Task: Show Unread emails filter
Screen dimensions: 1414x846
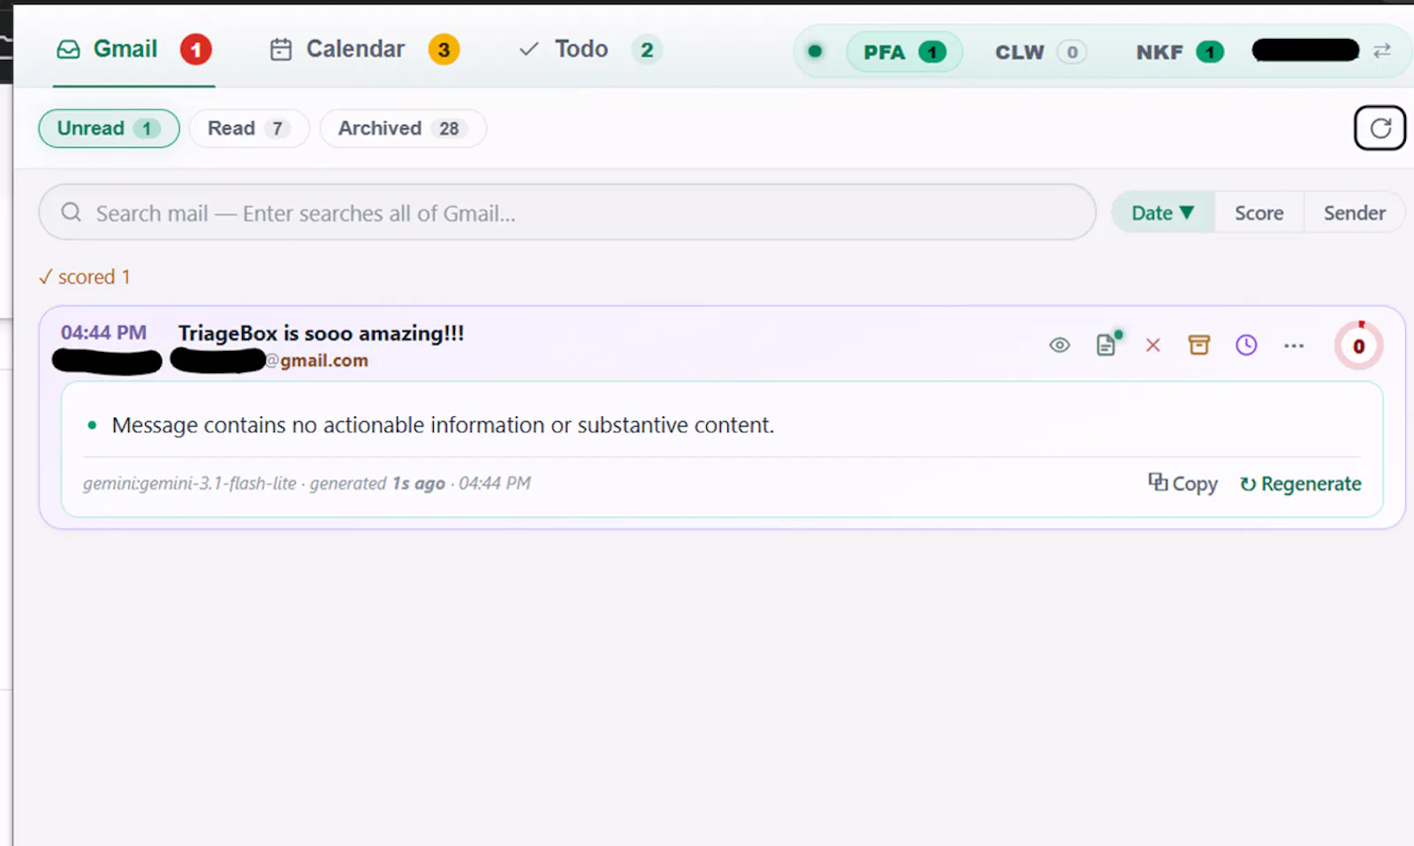Action: (109, 128)
